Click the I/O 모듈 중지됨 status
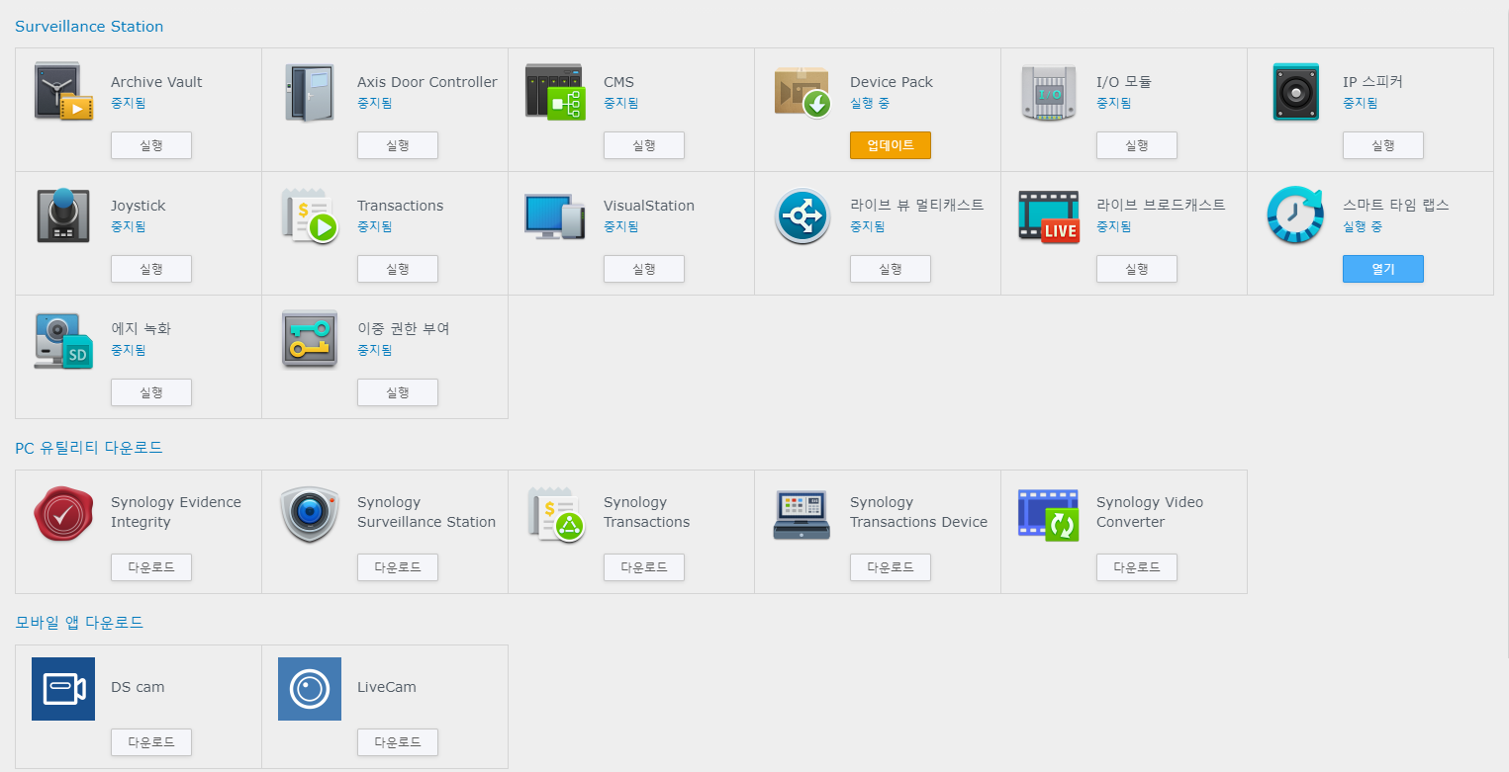Image resolution: width=1509 pixels, height=772 pixels. tap(1113, 103)
